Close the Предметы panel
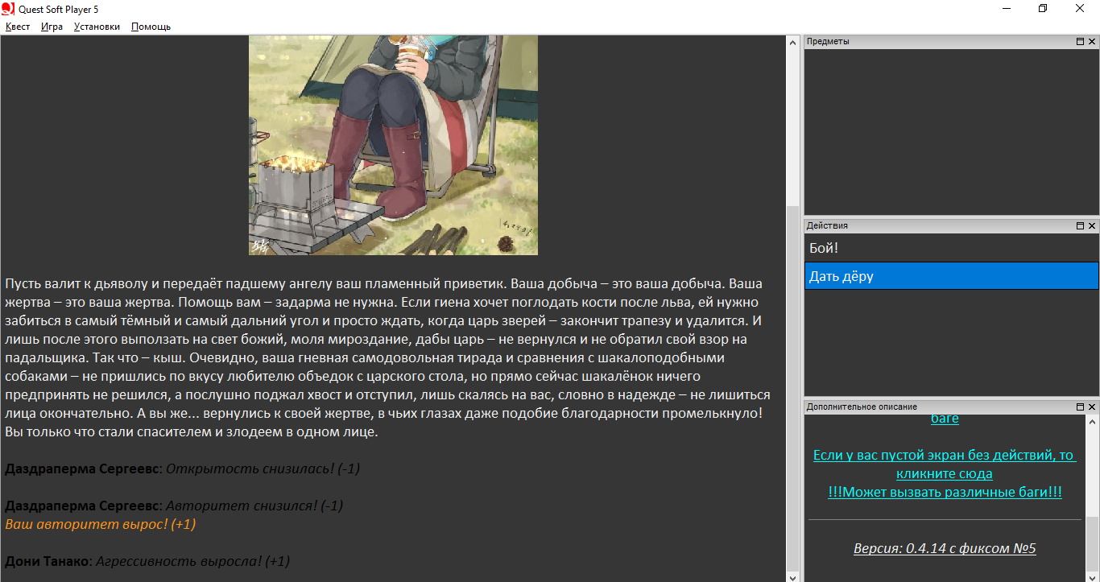The height and width of the screenshot is (582, 1100). coord(1091,42)
